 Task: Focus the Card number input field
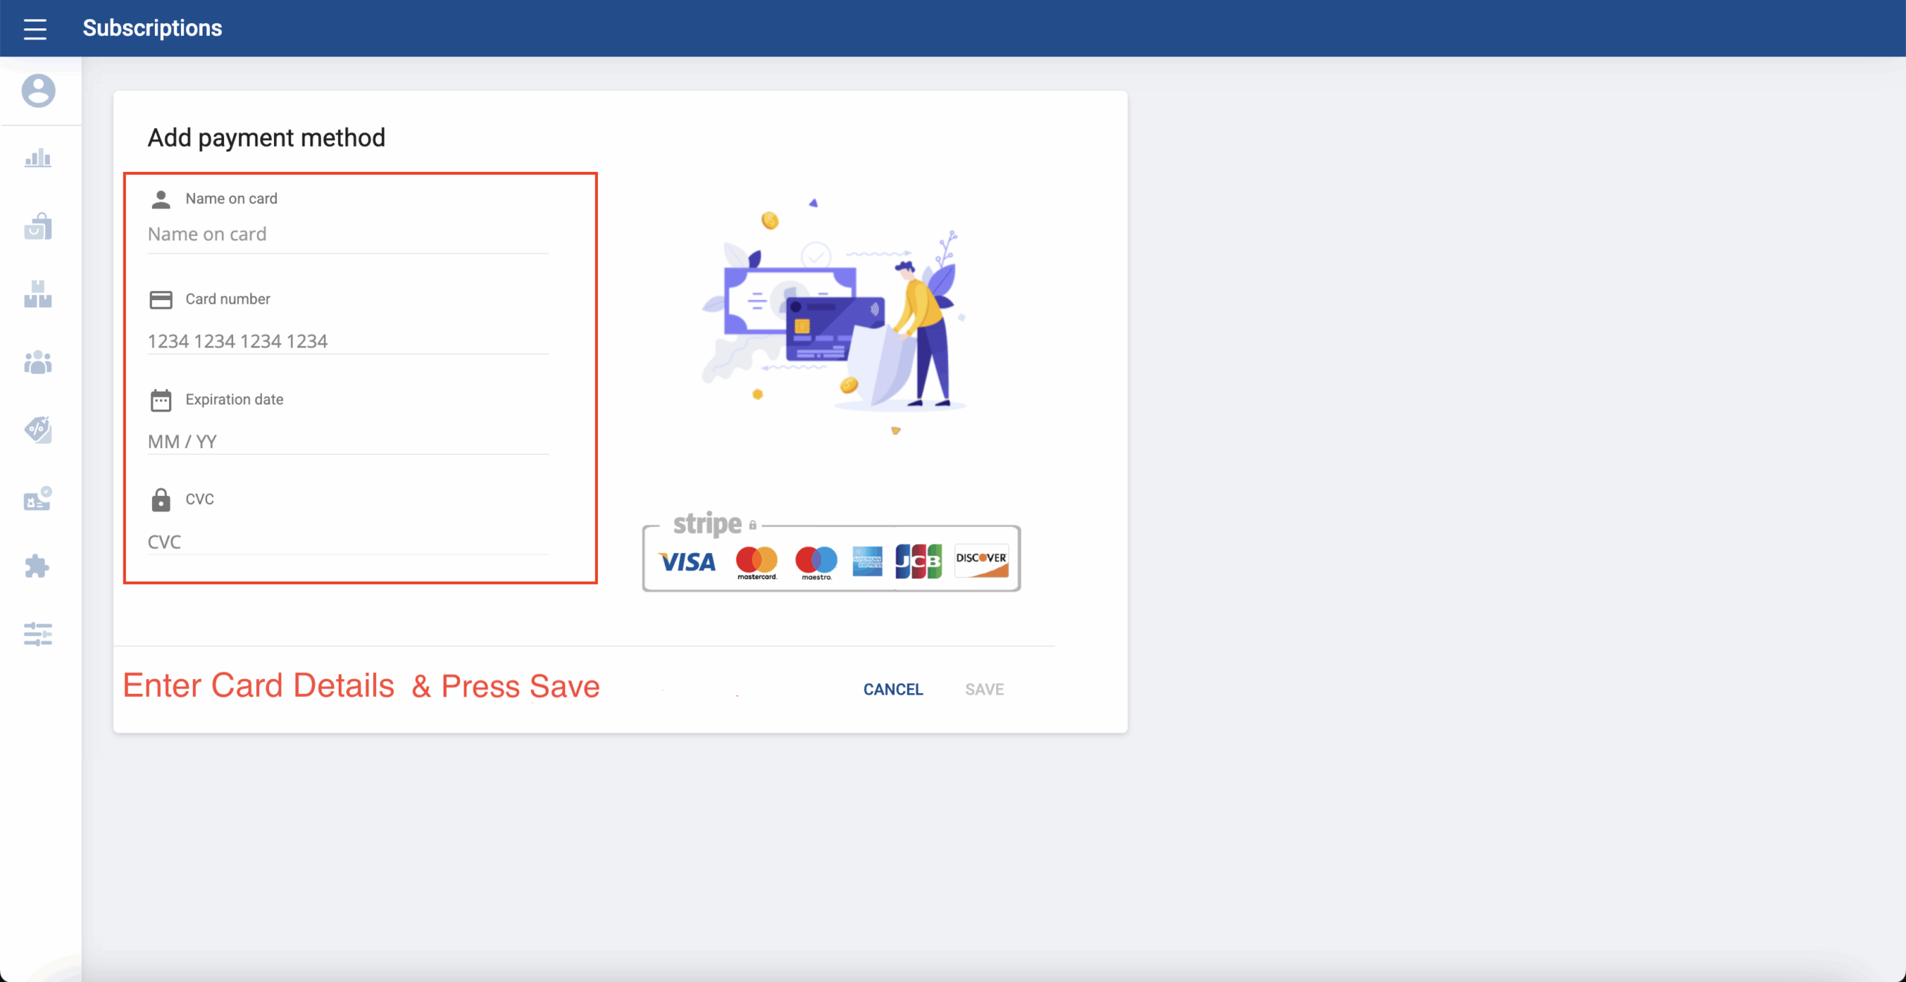pyautogui.click(x=348, y=341)
